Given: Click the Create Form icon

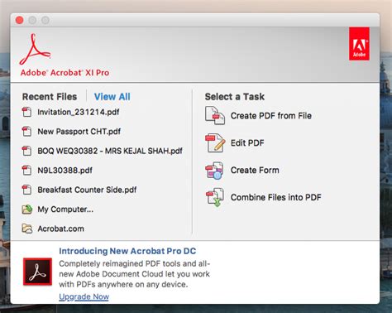Looking at the screenshot, I should (214, 171).
